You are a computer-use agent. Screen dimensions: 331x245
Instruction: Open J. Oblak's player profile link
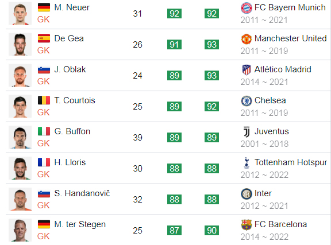click(70, 69)
